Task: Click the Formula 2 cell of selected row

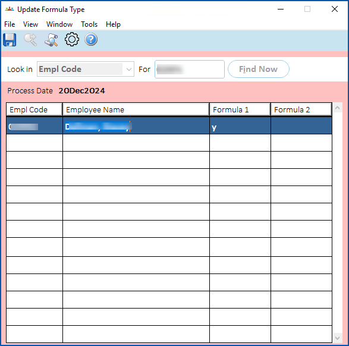Action: click(301, 125)
